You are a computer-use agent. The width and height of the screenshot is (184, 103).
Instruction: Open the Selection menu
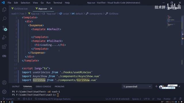(25, 3)
